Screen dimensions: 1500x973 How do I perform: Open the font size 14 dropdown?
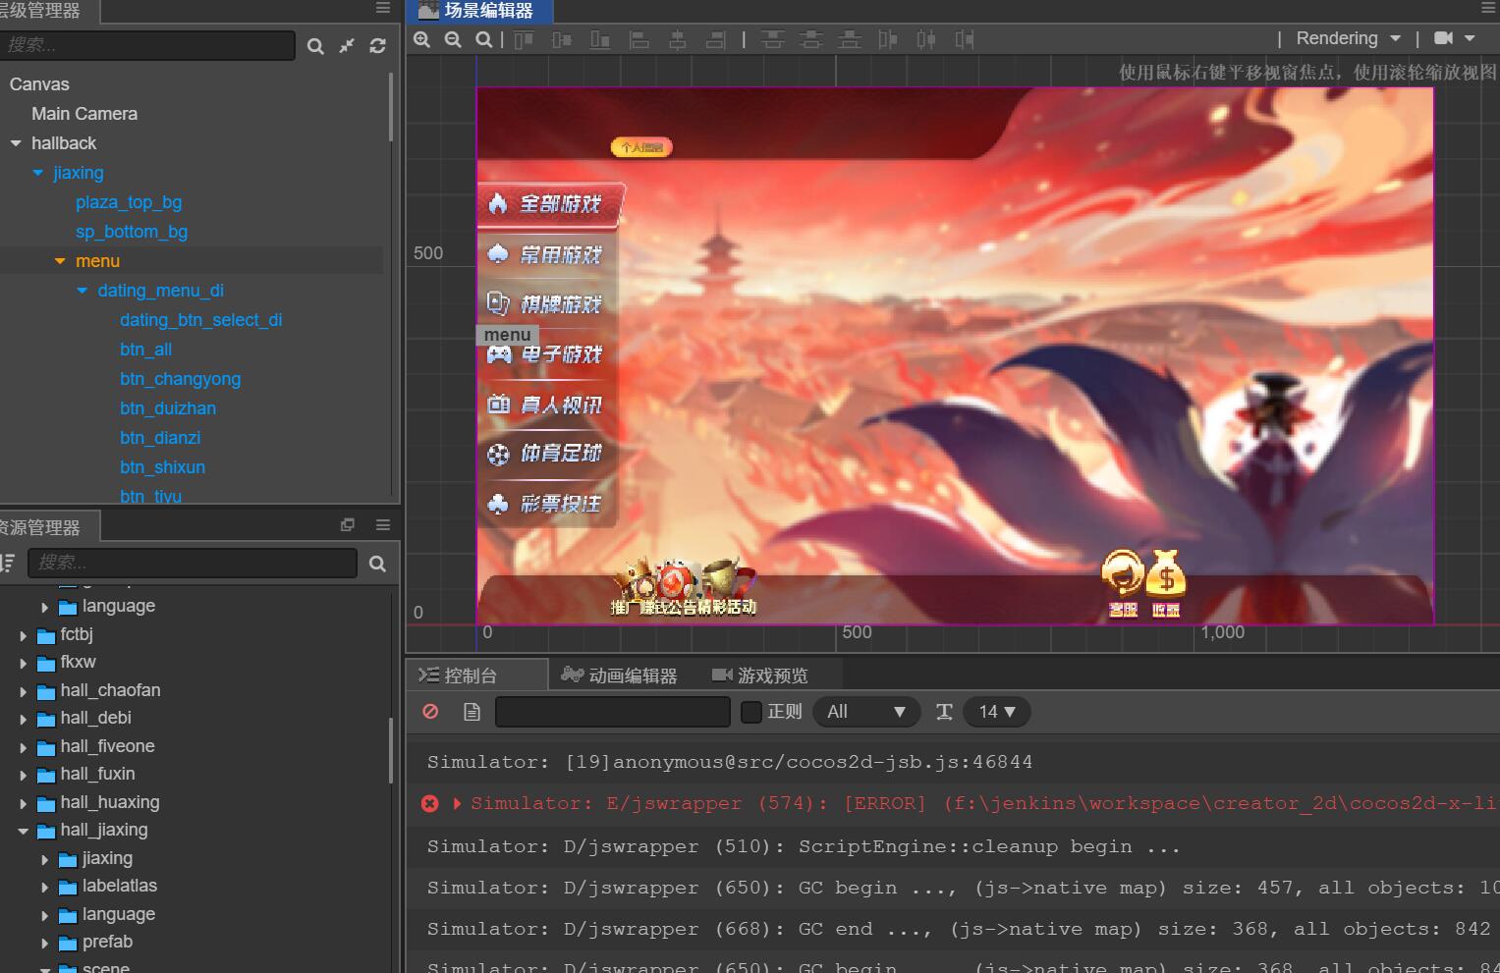coord(997,712)
